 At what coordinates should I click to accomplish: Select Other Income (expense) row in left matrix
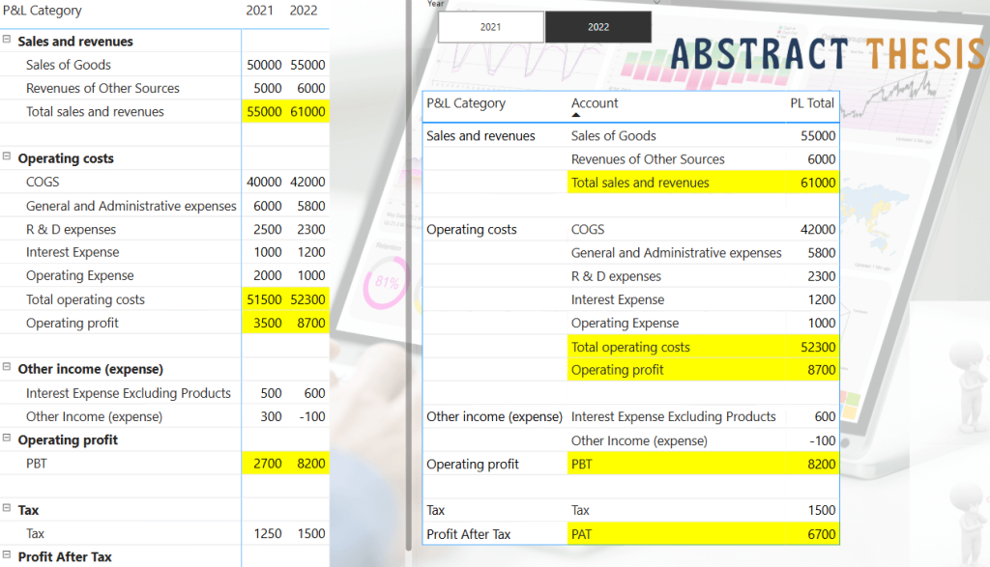tap(94, 417)
